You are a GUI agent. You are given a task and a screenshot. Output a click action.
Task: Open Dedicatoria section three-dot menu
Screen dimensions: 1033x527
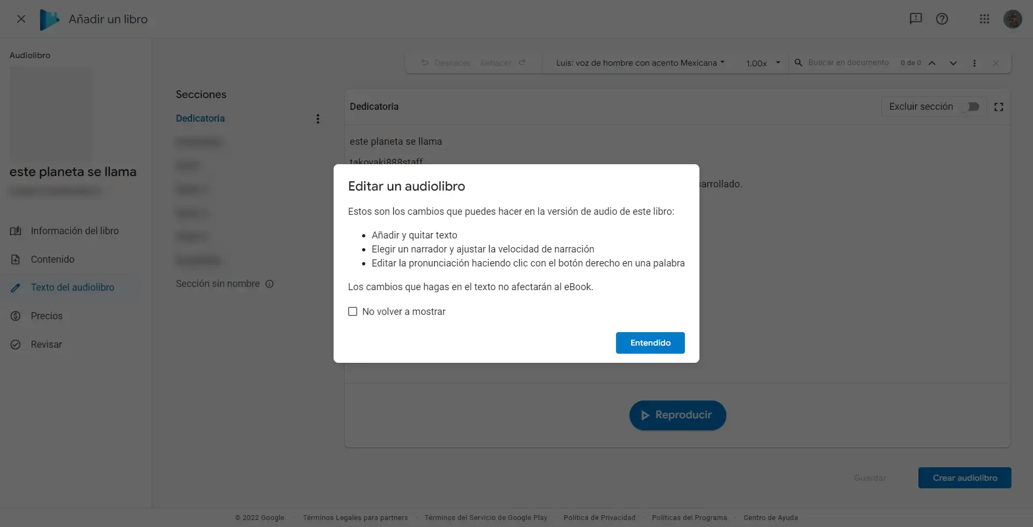318,119
